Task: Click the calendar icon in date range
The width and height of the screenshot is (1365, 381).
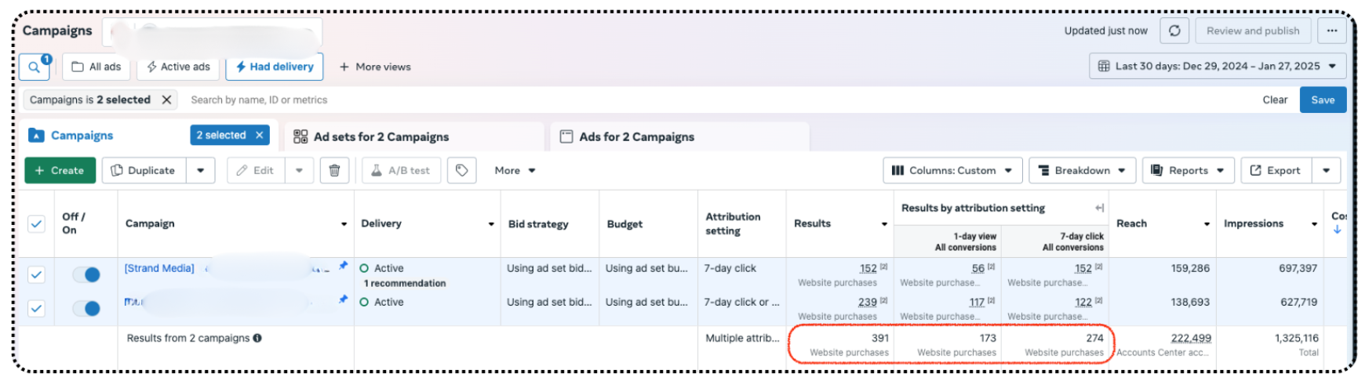Action: point(1104,66)
